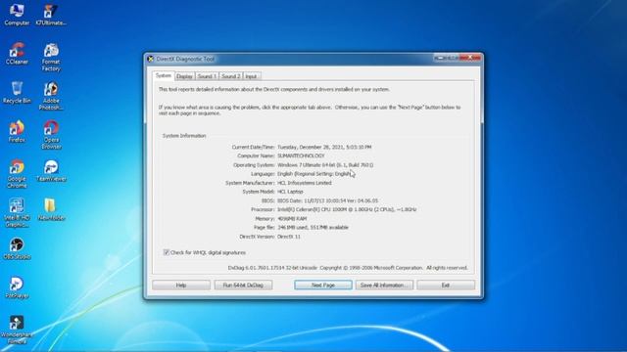Launch CCleaner from the desktop
Screen dimensions: 627x352
tap(17, 53)
